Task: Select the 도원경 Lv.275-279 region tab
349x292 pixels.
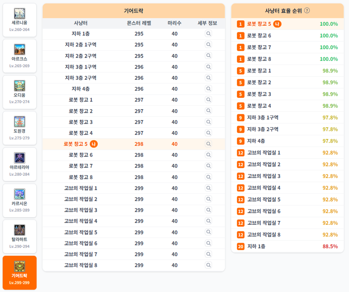Action: (20, 128)
